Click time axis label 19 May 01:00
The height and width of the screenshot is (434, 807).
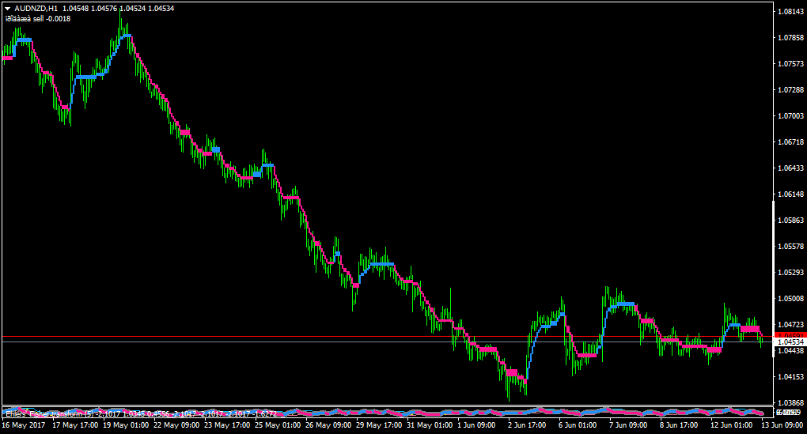click(x=126, y=425)
